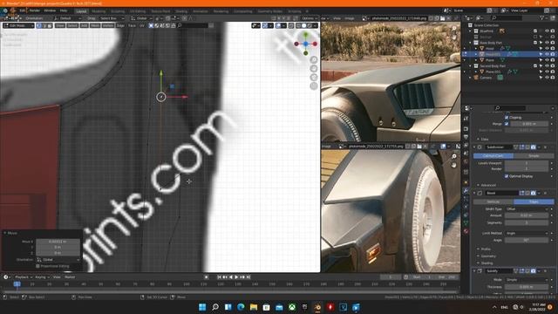This screenshot has width=558, height=314.
Task: Toggle Merge checkbox in modifier panel
Action: (507, 124)
